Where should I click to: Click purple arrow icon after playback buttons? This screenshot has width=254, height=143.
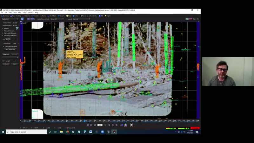122,125
